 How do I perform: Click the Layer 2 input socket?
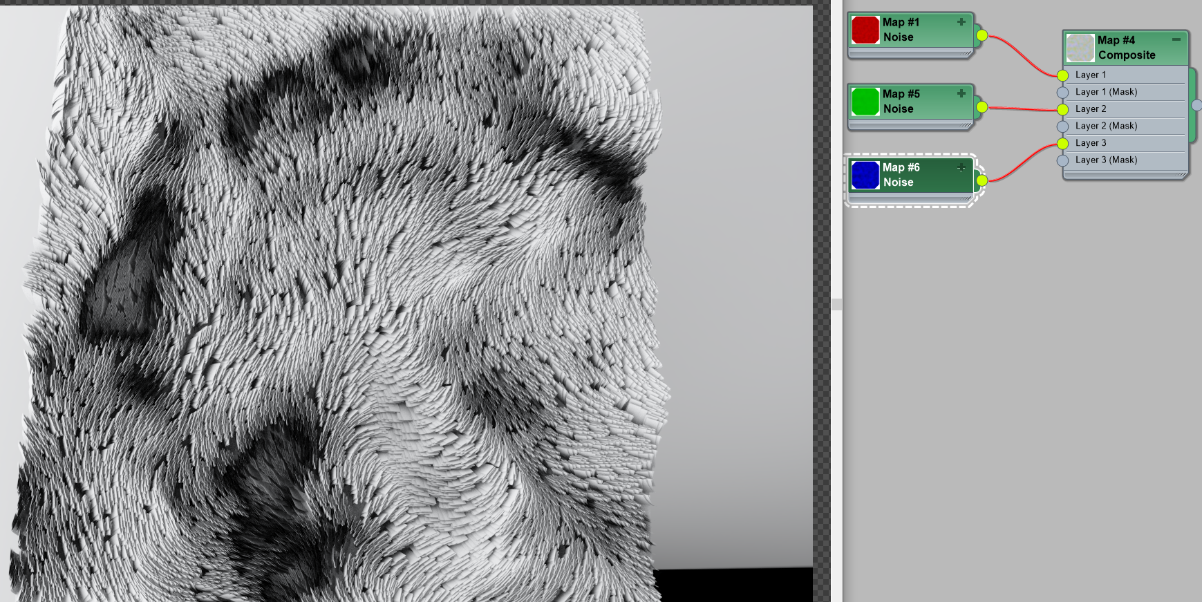pyautogui.click(x=1062, y=109)
